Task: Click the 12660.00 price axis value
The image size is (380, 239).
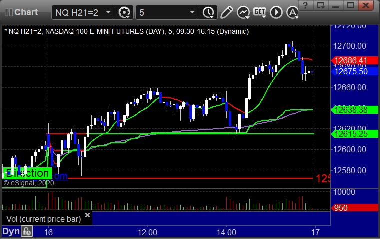Action: (350, 87)
